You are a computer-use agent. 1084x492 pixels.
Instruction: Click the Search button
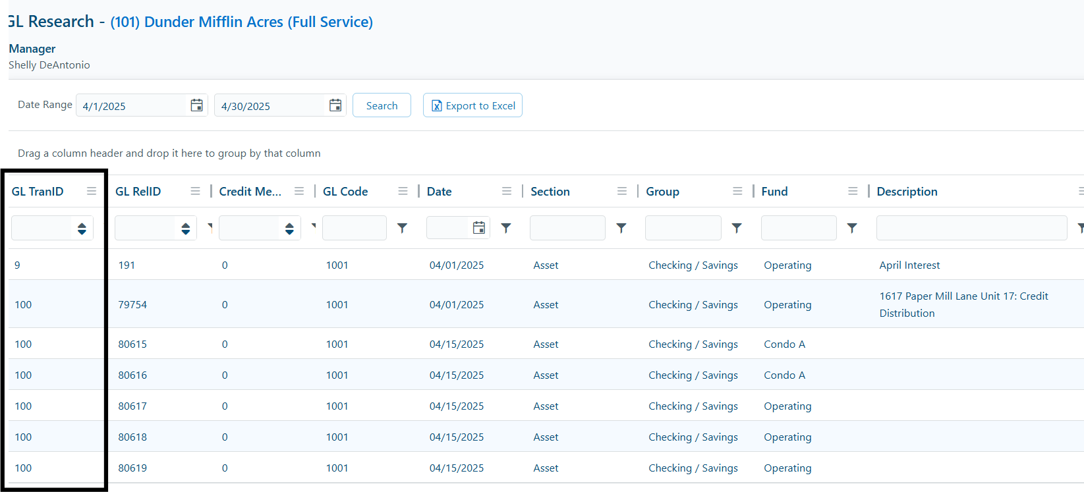[x=382, y=105]
